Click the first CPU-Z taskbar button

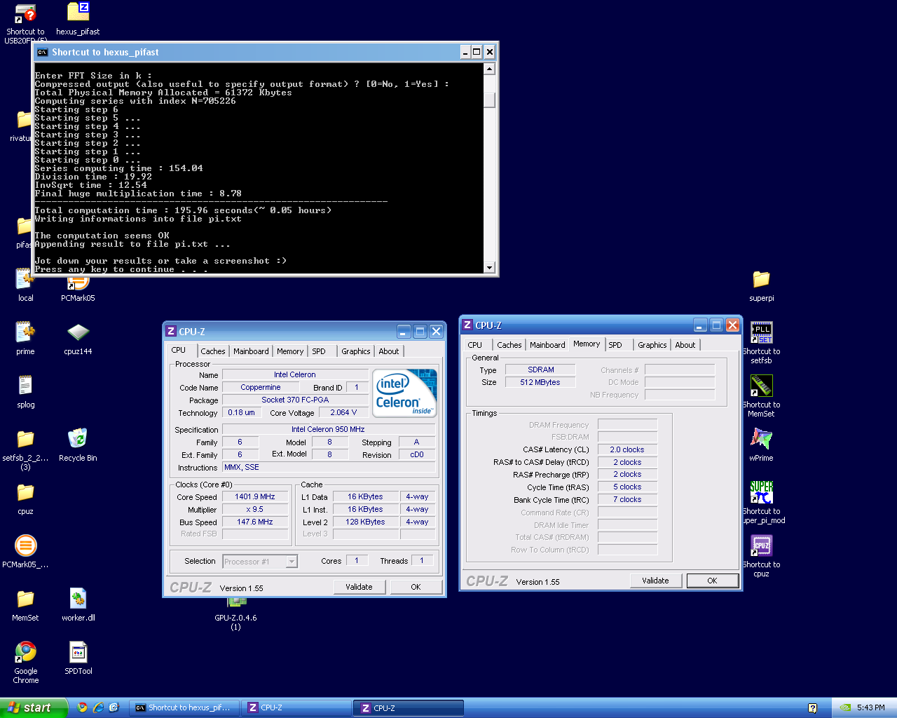(x=296, y=707)
